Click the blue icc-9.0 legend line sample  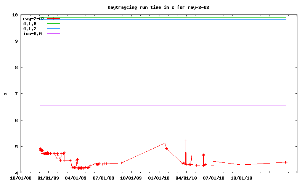pyautogui.click(x=53, y=34)
